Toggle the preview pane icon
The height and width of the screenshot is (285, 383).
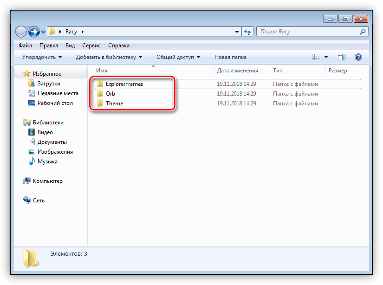342,57
